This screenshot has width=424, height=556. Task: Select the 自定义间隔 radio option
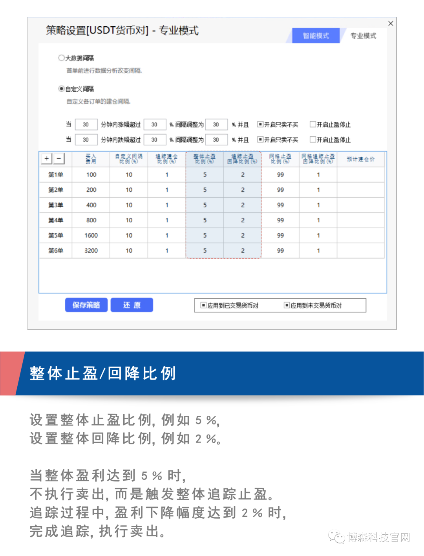click(61, 89)
